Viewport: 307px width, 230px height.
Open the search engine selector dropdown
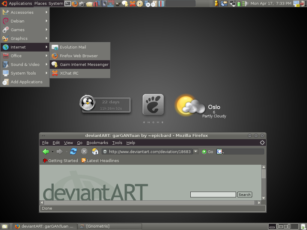tap(220, 152)
